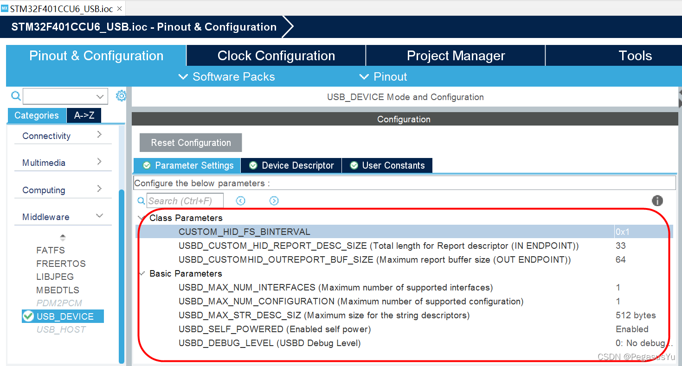Viewport: 682px width, 366px height.
Task: Click the up/down sort handle above FATFS
Action: click(x=63, y=238)
